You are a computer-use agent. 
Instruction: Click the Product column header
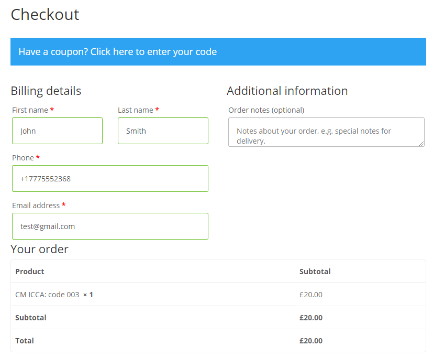point(30,272)
